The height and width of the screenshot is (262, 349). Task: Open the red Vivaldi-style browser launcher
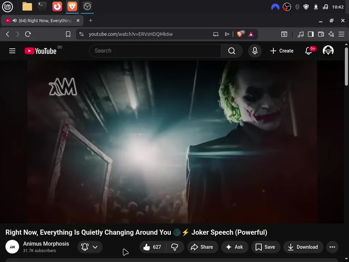(57, 7)
